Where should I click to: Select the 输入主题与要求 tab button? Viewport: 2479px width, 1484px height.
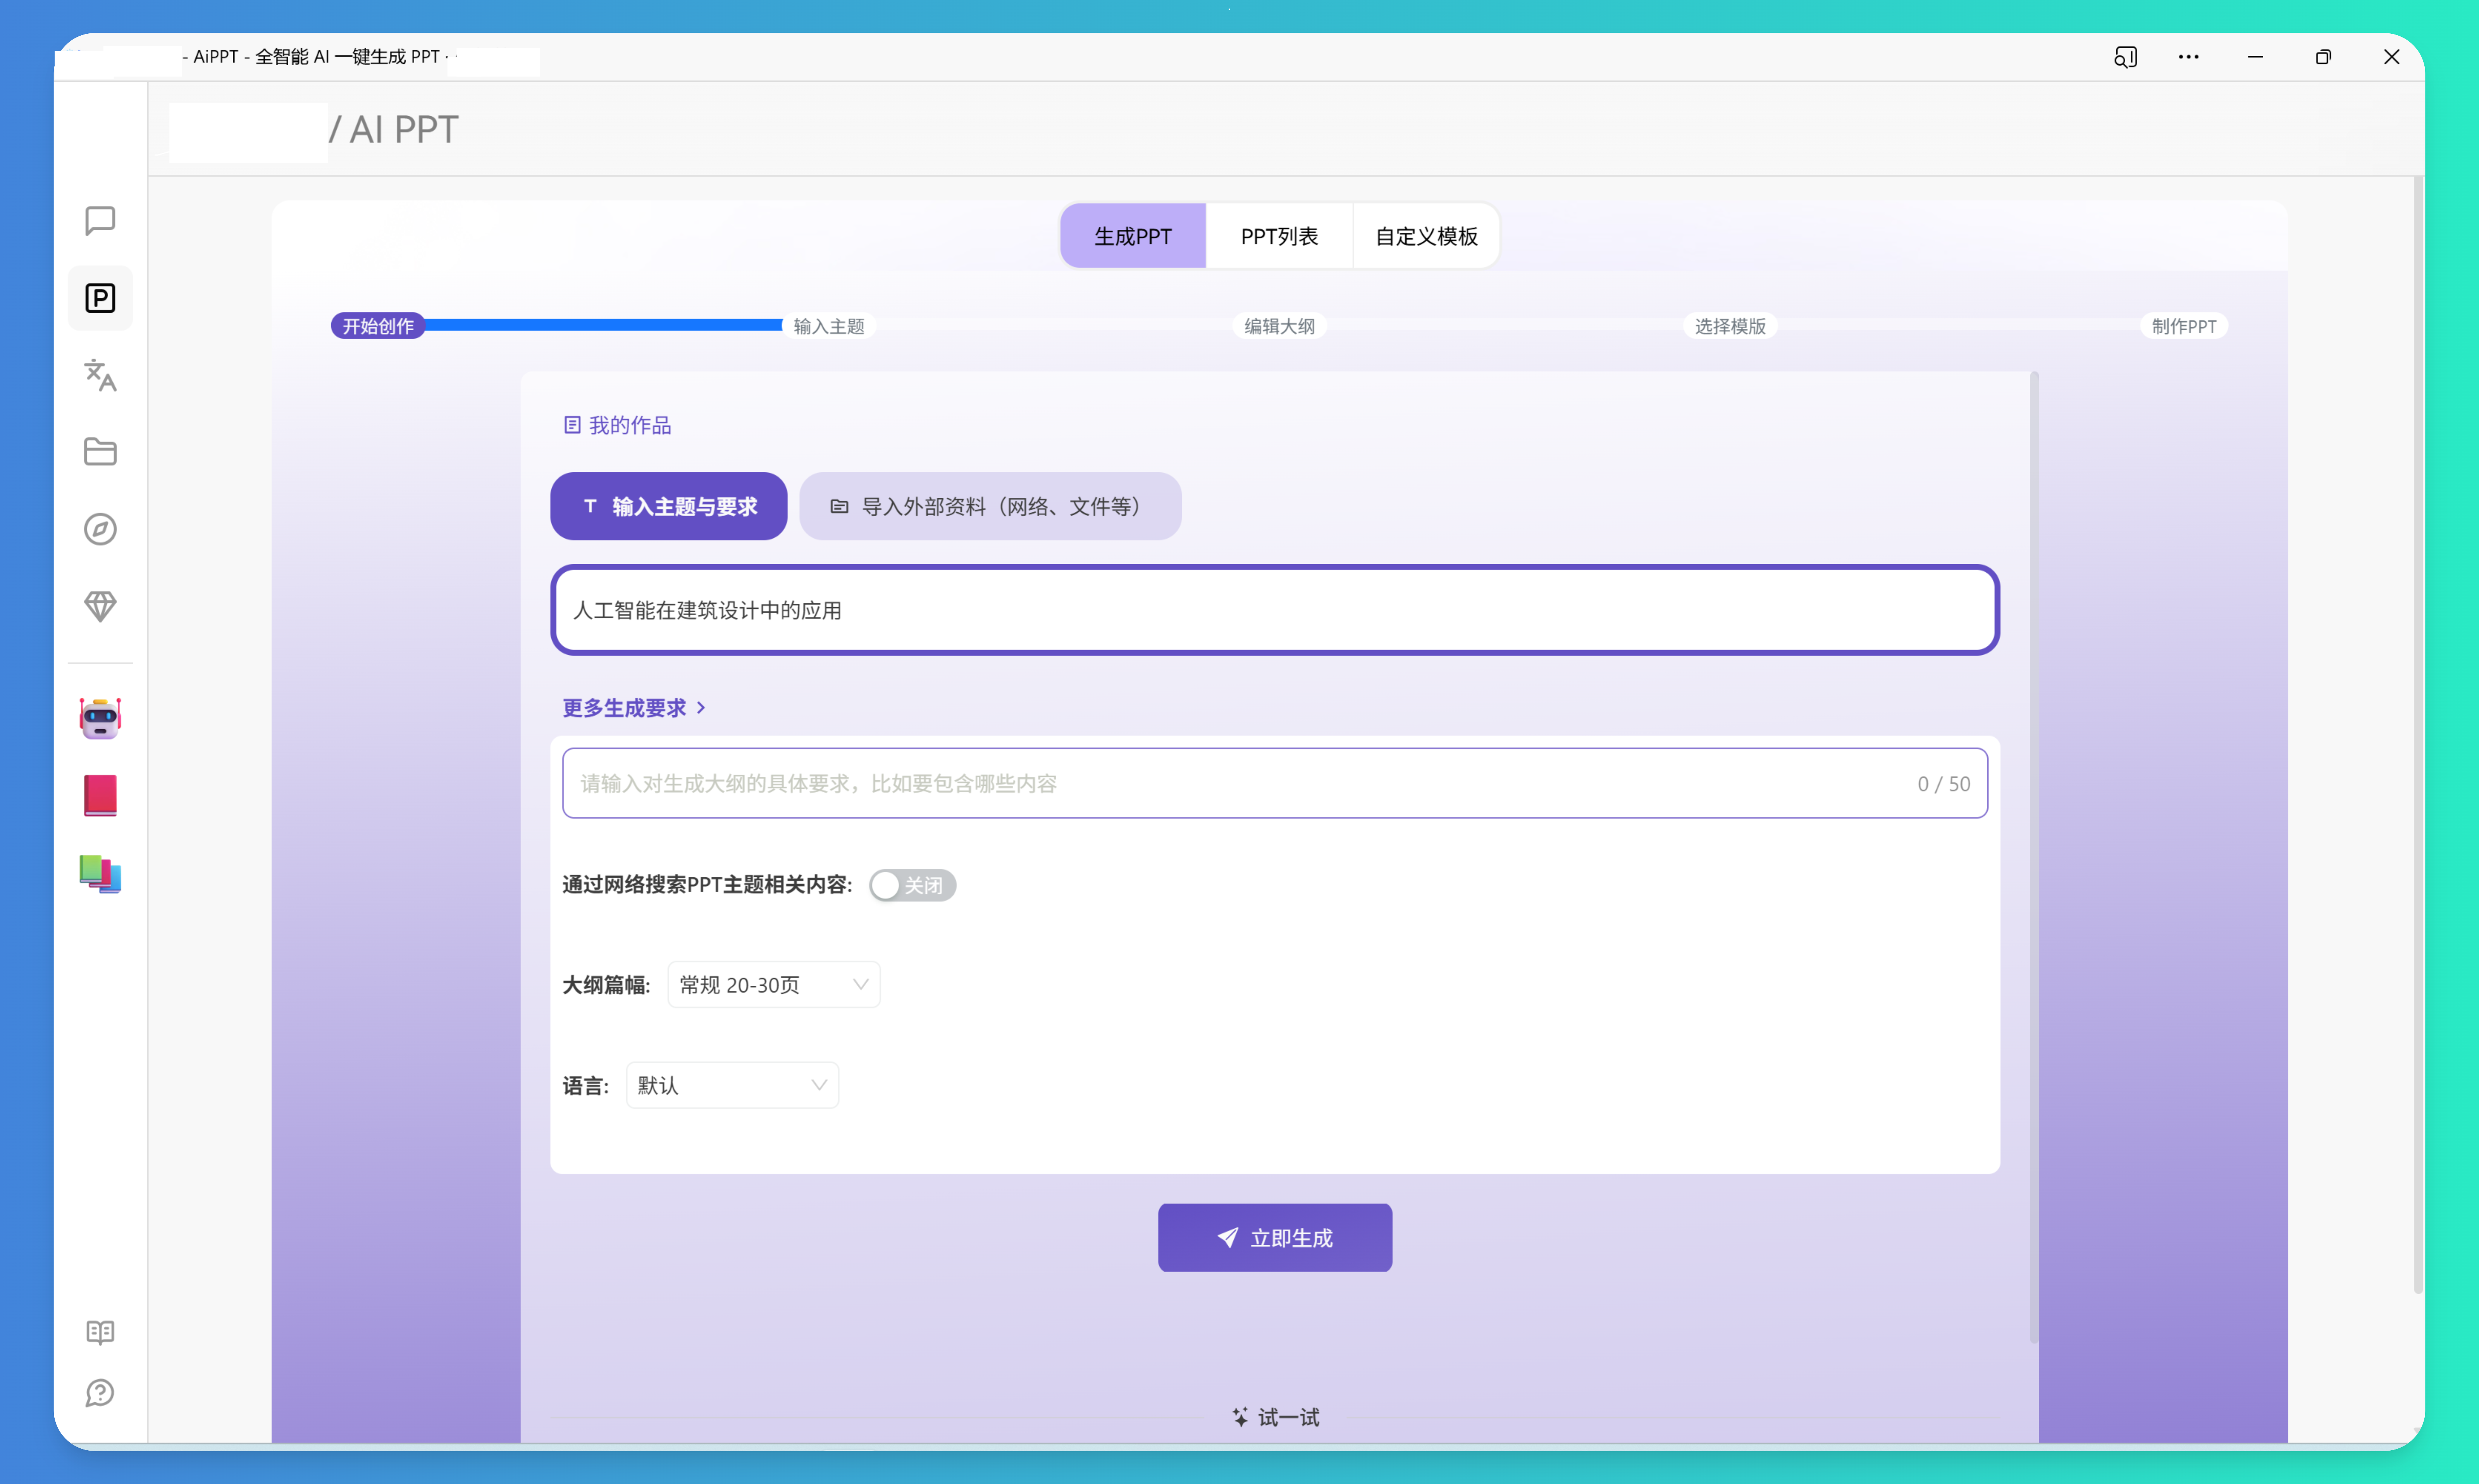point(669,506)
